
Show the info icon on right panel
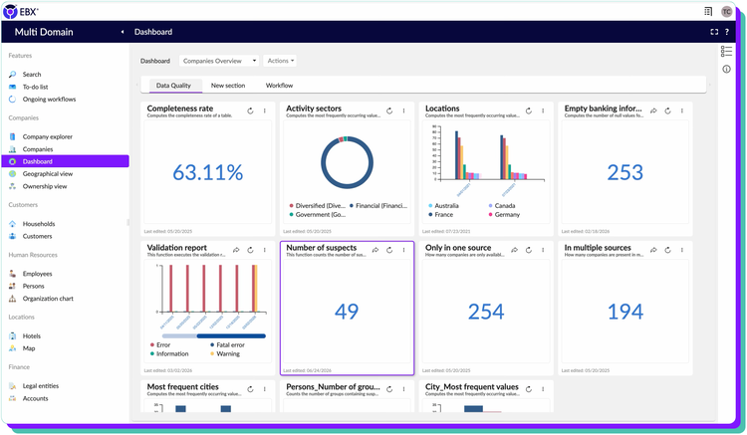[726, 69]
